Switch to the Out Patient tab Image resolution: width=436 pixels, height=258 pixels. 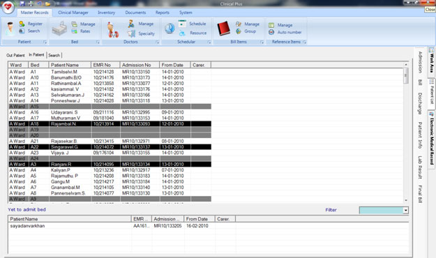pyautogui.click(x=15, y=55)
